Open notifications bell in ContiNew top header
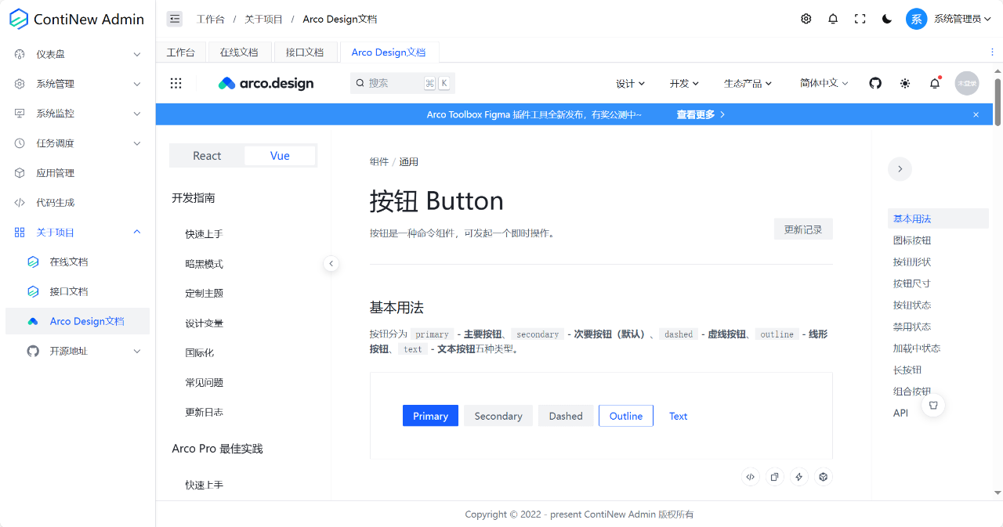The width and height of the screenshot is (1003, 527). tap(833, 19)
